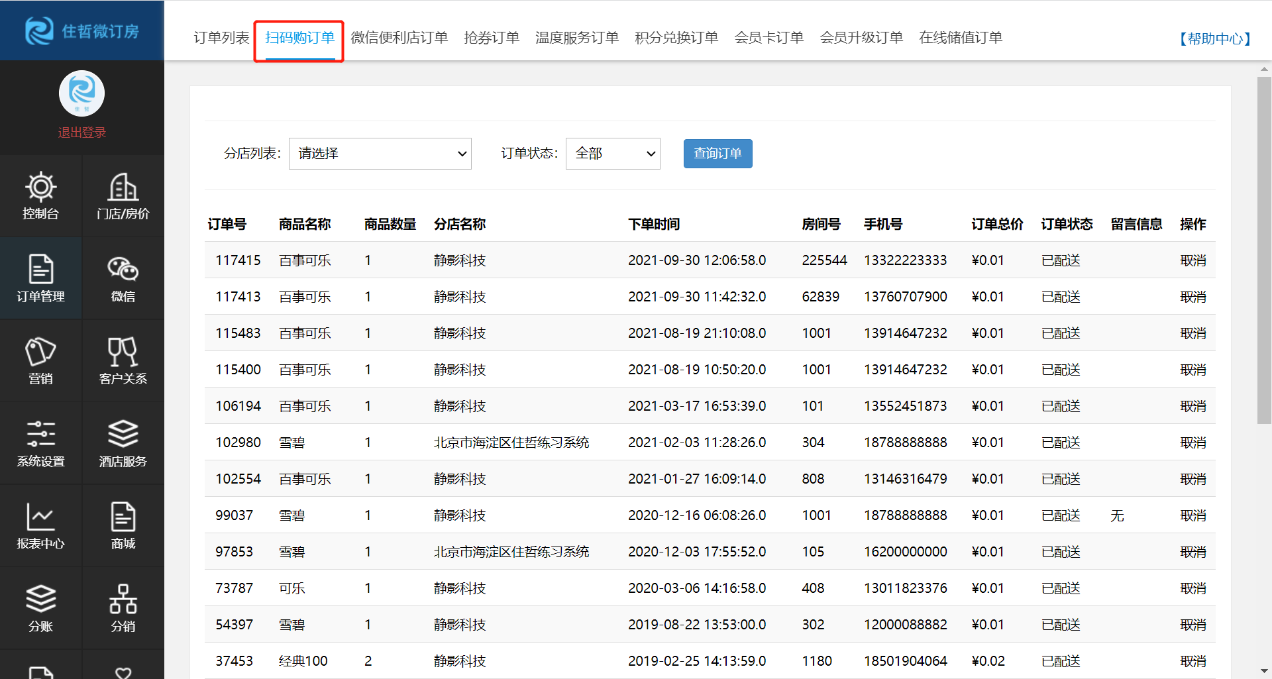Open 分店列表 dropdown
This screenshot has width=1272, height=679.
pyautogui.click(x=380, y=154)
